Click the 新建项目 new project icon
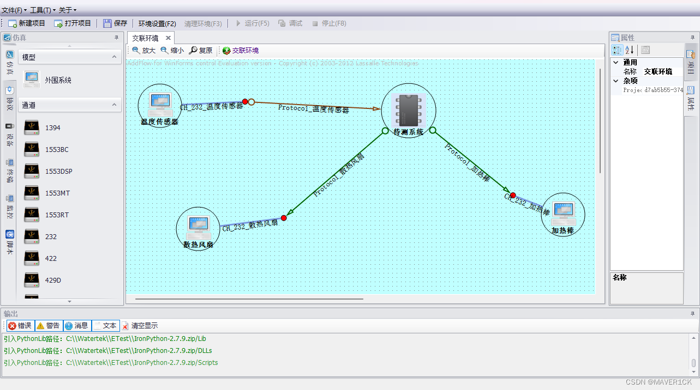 [13, 23]
